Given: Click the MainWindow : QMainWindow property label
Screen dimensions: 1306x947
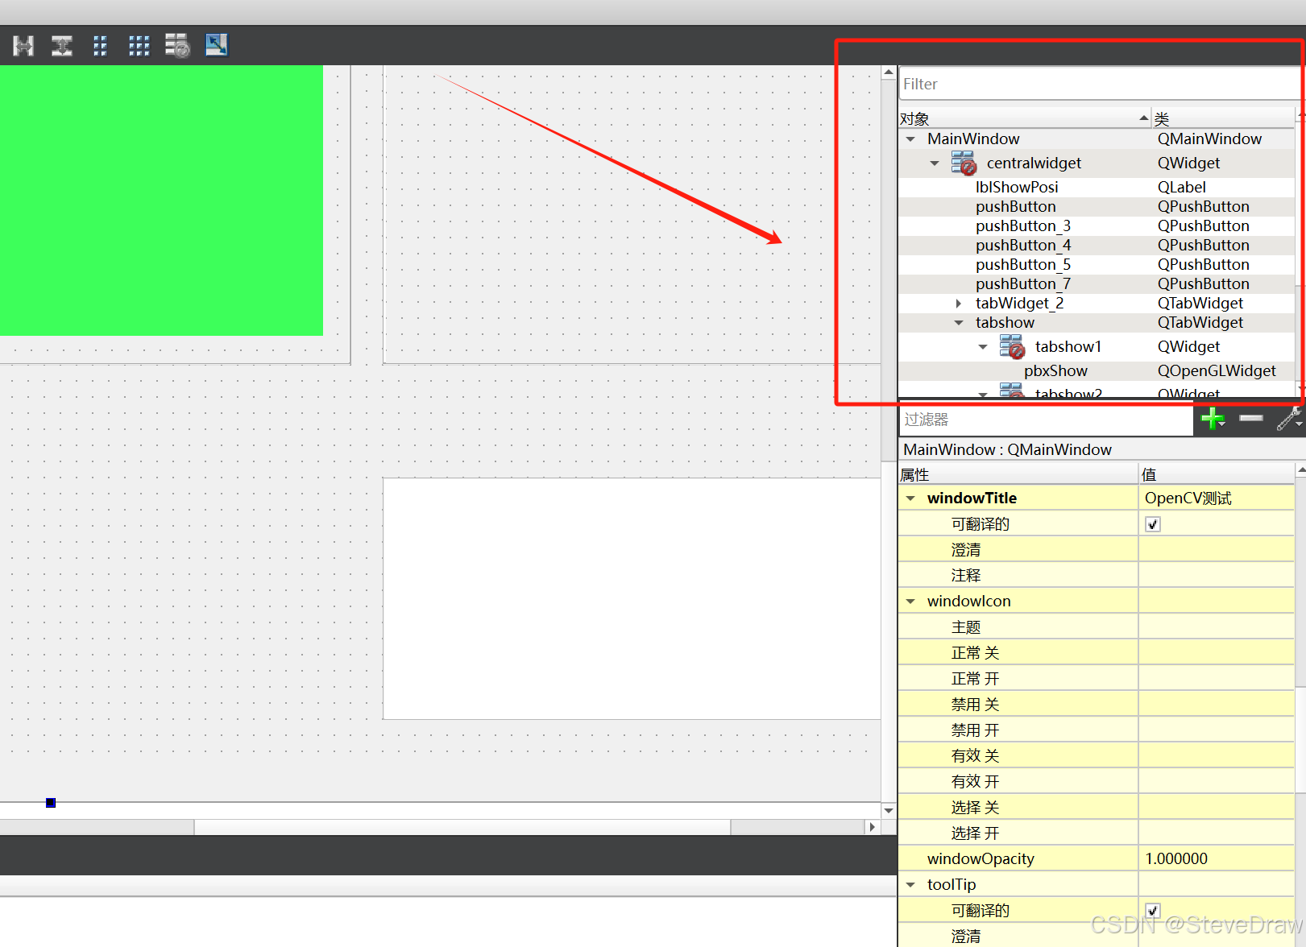Looking at the screenshot, I should pyautogui.click(x=1007, y=450).
